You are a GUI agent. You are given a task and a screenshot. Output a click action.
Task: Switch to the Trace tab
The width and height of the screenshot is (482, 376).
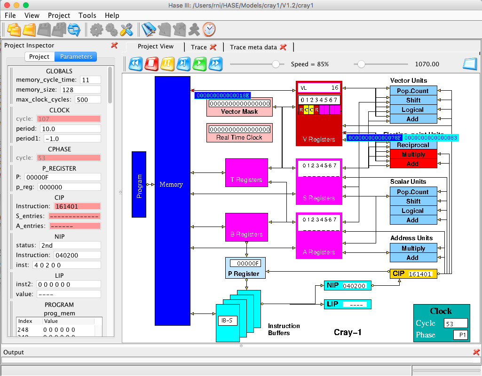[x=199, y=47]
